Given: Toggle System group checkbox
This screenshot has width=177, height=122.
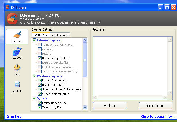Looking at the screenshot, I should [34, 98].
